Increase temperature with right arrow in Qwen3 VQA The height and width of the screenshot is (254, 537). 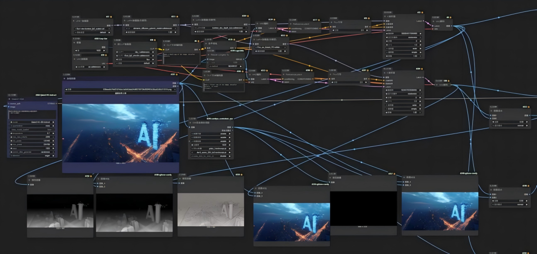(x=54, y=133)
